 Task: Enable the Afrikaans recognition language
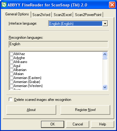(x=11, y=62)
